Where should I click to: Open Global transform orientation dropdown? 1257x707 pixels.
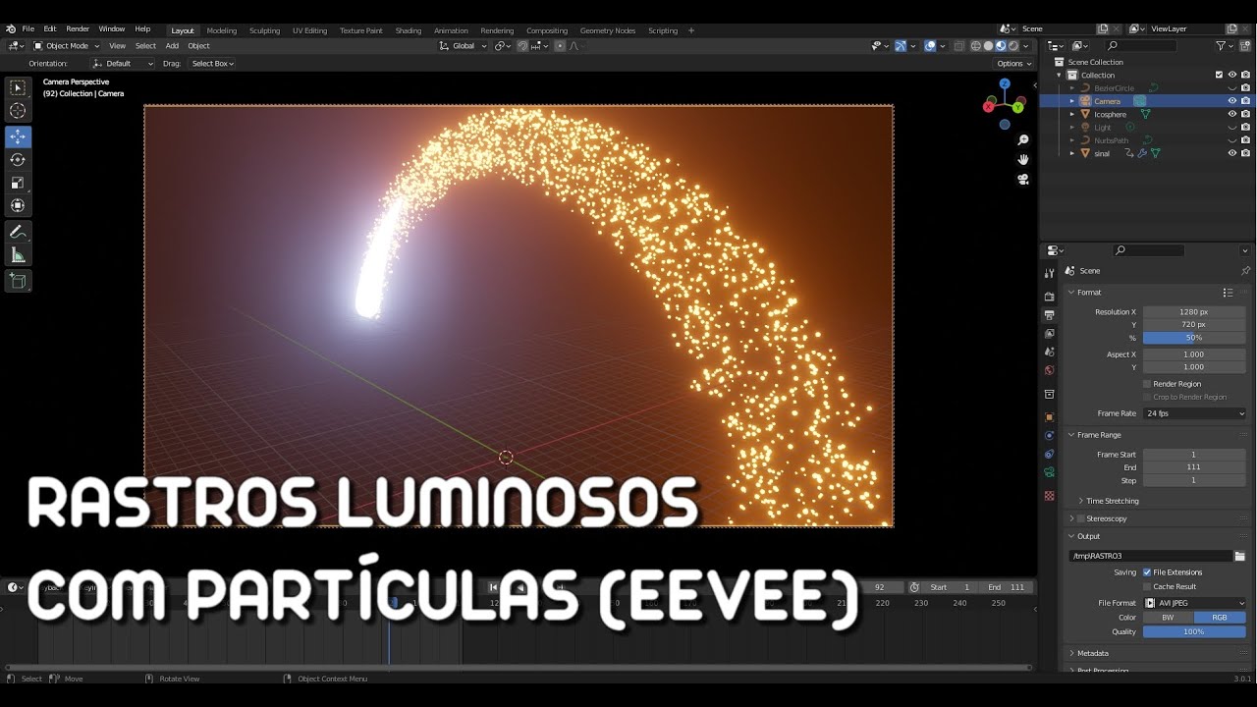click(x=464, y=46)
